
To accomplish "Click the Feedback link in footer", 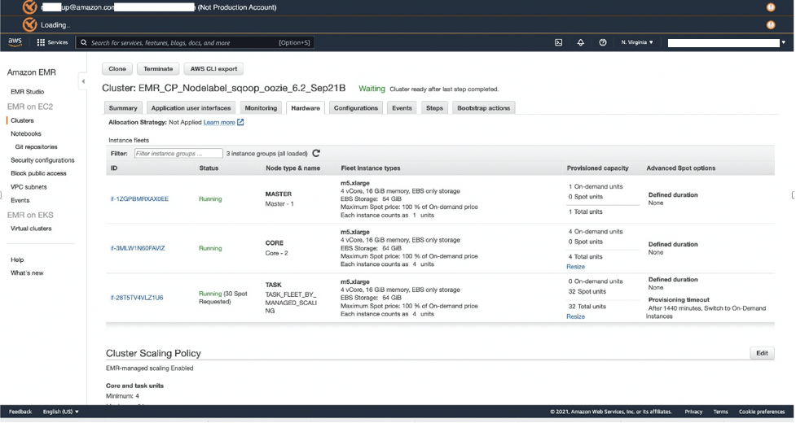I will (x=20, y=412).
